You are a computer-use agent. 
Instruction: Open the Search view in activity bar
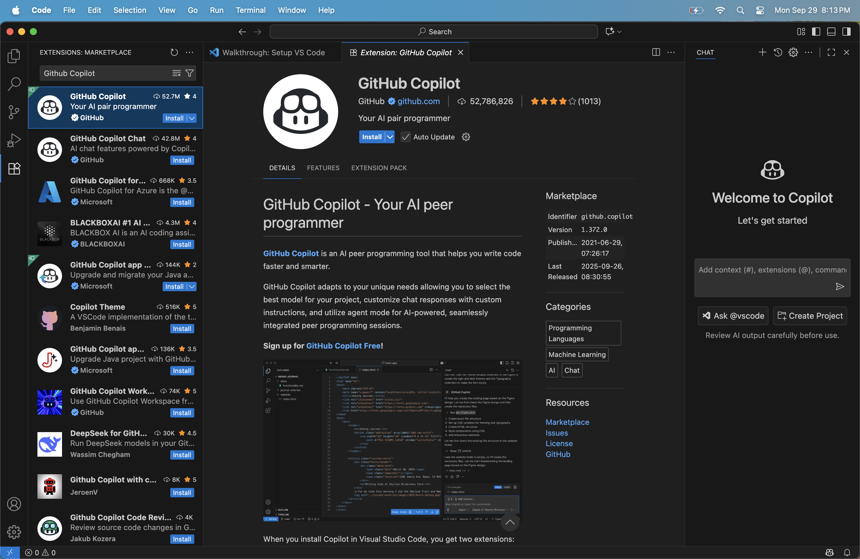click(14, 84)
